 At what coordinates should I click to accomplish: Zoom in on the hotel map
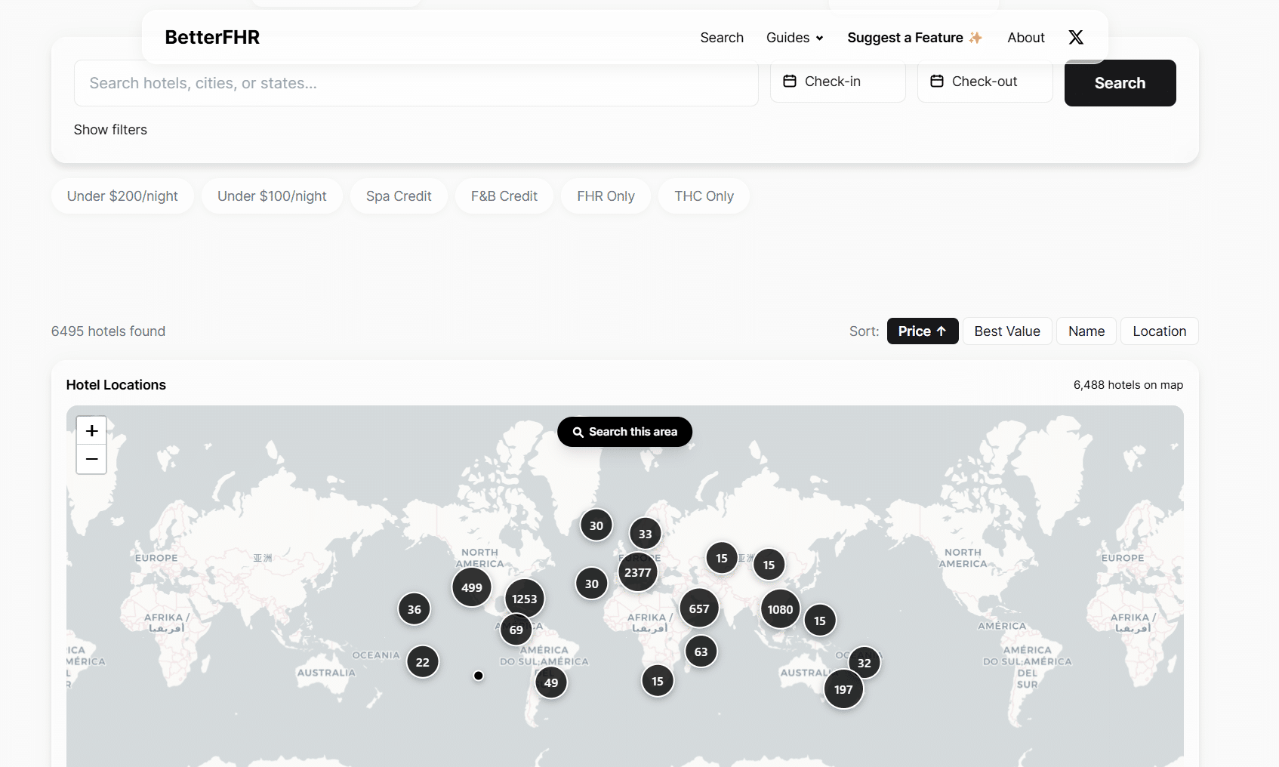tap(91, 431)
